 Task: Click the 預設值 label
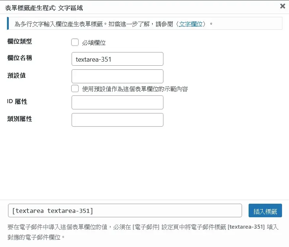pyautogui.click(x=17, y=75)
